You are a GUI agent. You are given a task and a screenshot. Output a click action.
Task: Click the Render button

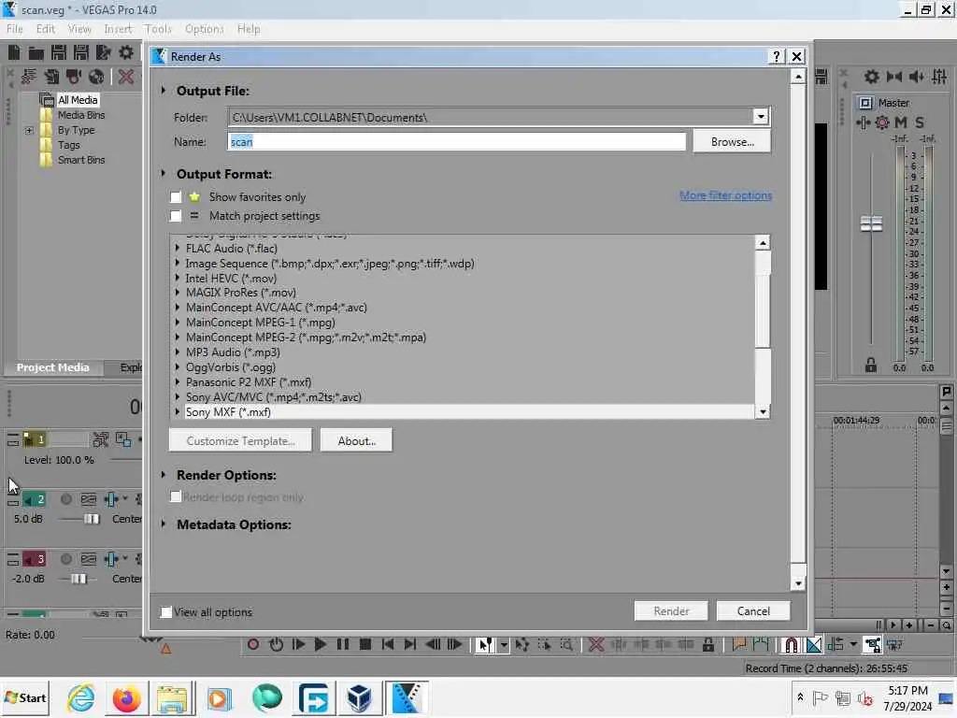[x=671, y=611]
